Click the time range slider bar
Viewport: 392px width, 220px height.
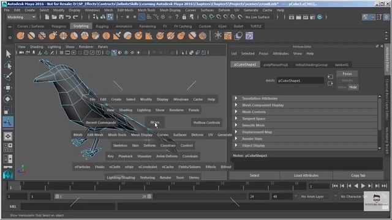tap(103, 197)
